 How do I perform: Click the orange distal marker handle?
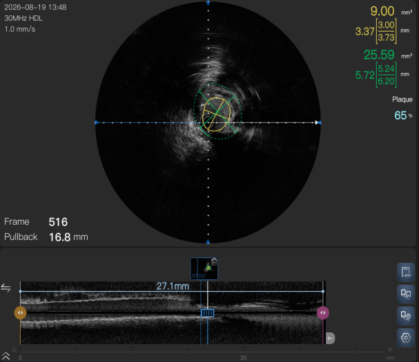point(20,312)
